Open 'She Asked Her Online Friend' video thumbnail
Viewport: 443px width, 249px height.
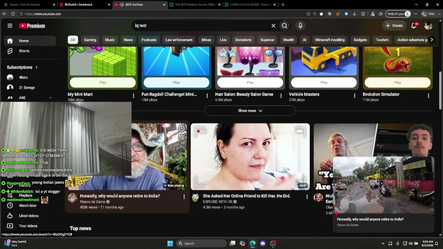[x=250, y=157]
